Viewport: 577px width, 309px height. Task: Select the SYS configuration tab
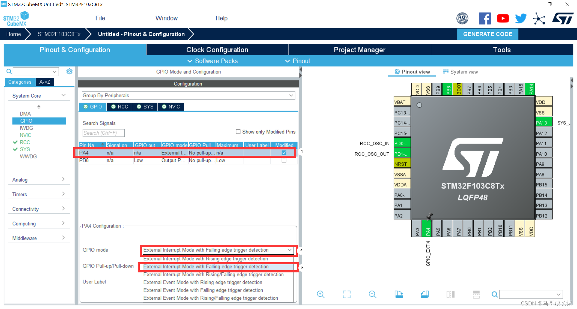coord(145,107)
